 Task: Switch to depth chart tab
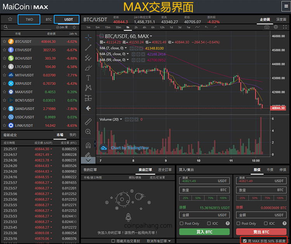(x=281, y=19)
